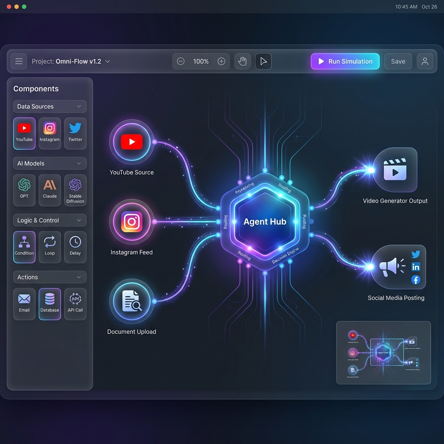Click the 10:45 AM clock in menu bar
Image resolution: width=444 pixels, height=444 pixels.
click(x=406, y=7)
